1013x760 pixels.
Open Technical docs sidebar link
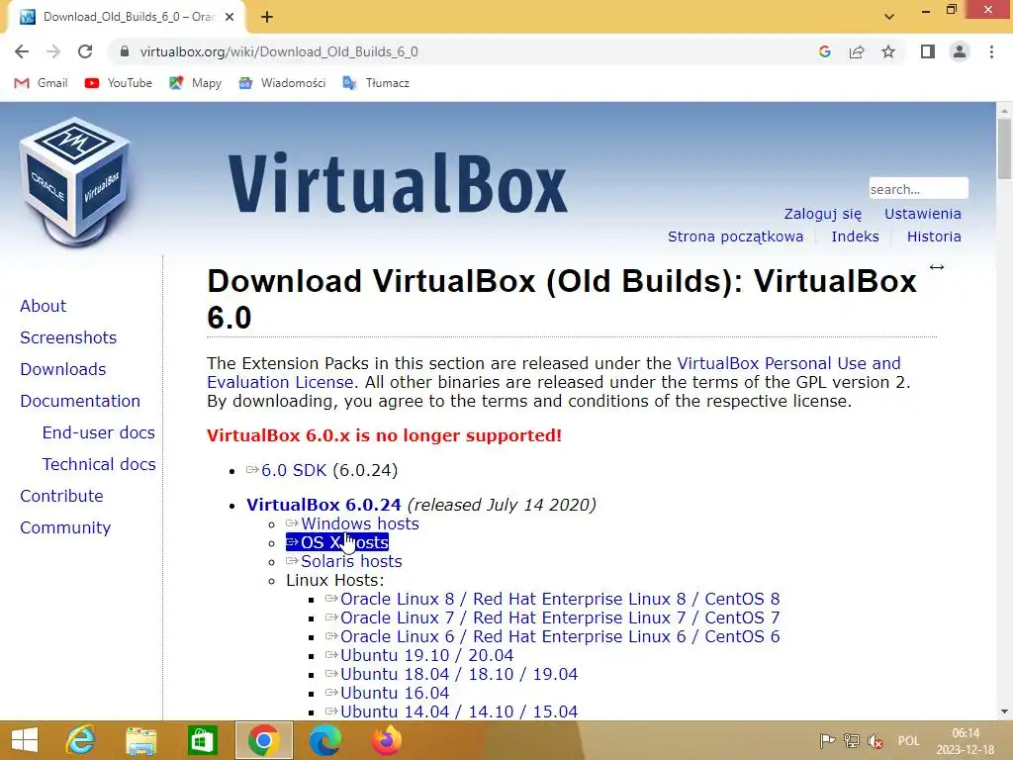[99, 464]
